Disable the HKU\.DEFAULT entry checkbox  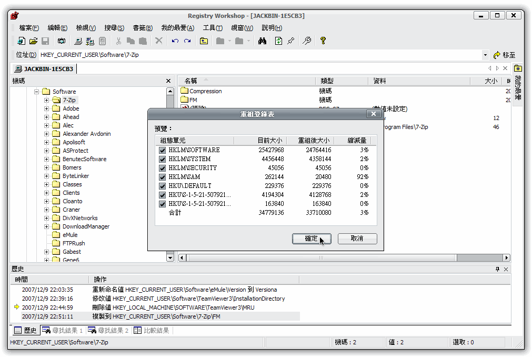click(x=162, y=186)
